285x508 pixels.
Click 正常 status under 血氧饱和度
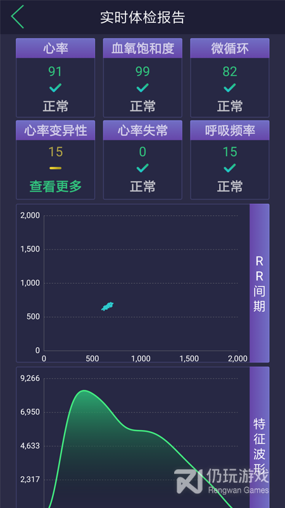pyautogui.click(x=142, y=106)
